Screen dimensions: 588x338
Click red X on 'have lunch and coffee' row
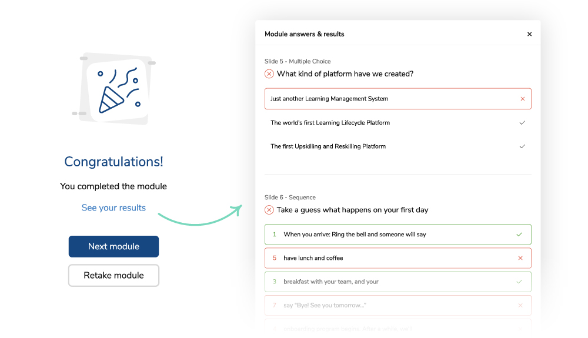(x=520, y=258)
